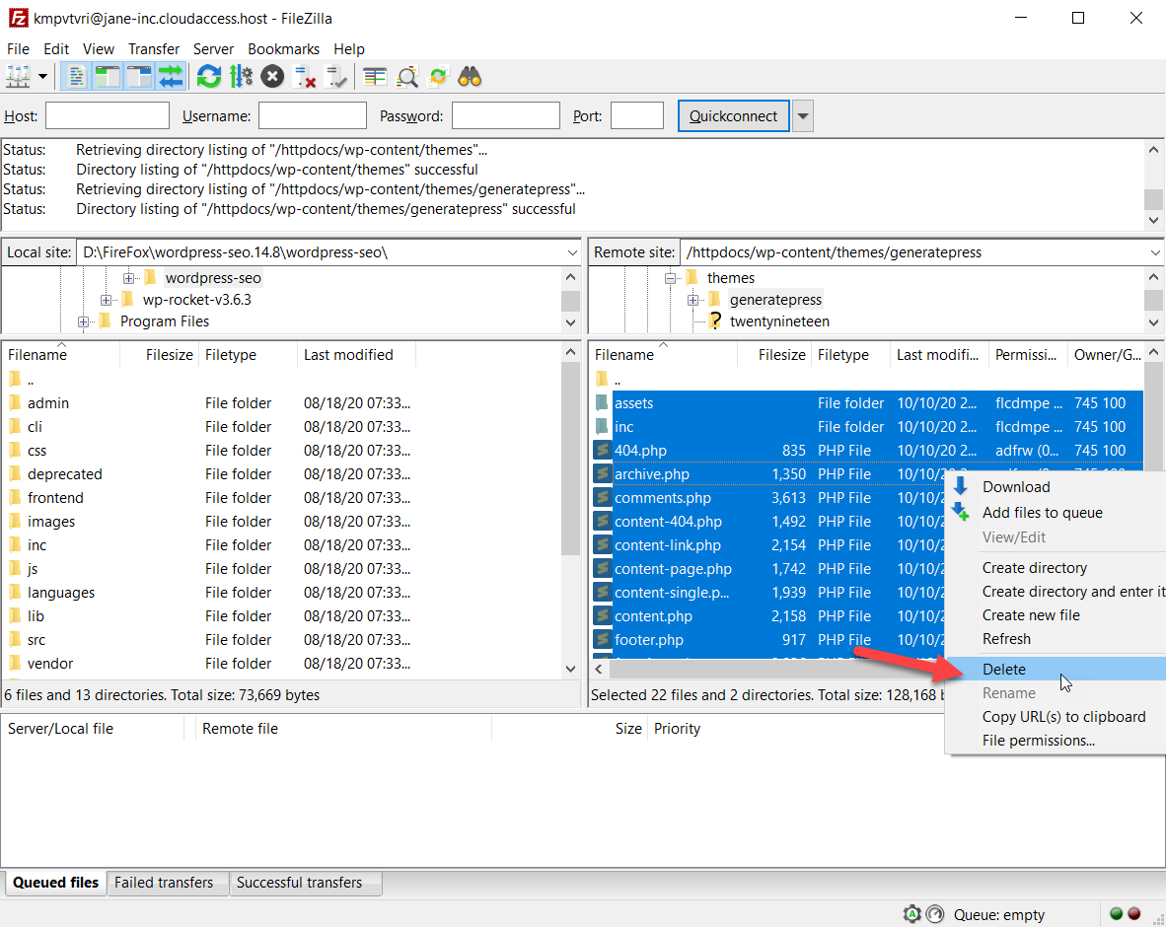Click the disconnect from server icon
Viewport: 1166px width, 927px height.
[x=305, y=76]
